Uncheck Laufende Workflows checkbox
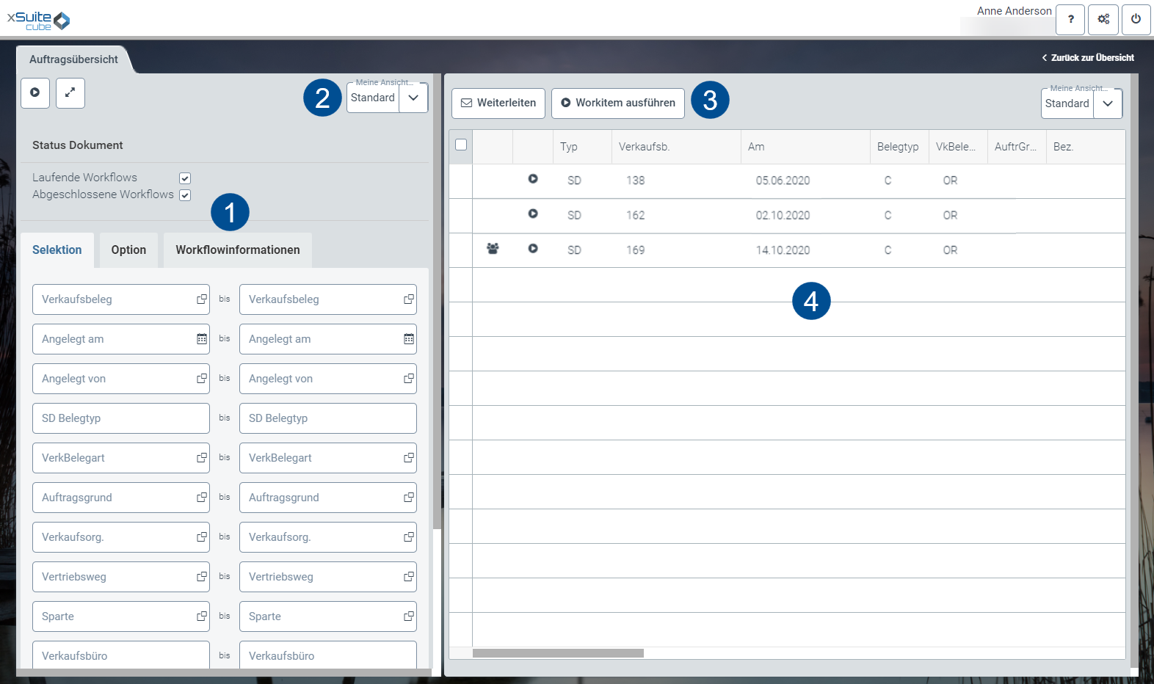This screenshot has width=1154, height=684. coord(185,178)
